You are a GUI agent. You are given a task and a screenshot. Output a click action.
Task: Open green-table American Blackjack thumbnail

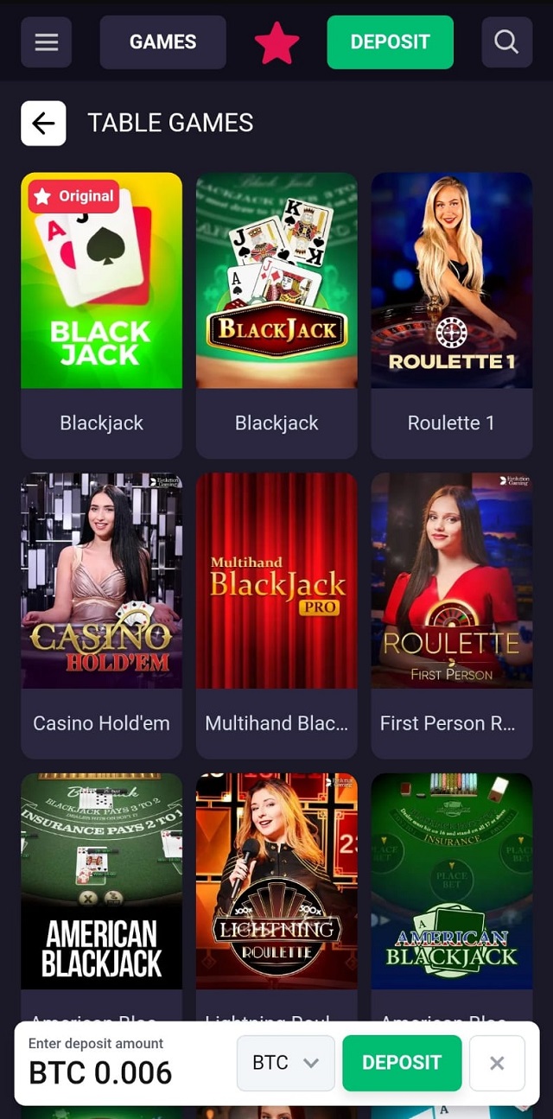[x=452, y=881]
